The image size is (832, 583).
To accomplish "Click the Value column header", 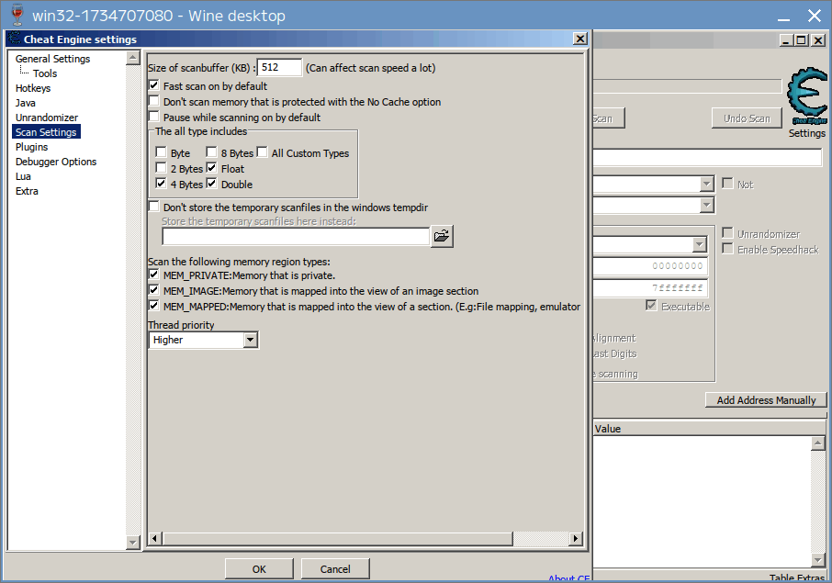I will 709,429.
